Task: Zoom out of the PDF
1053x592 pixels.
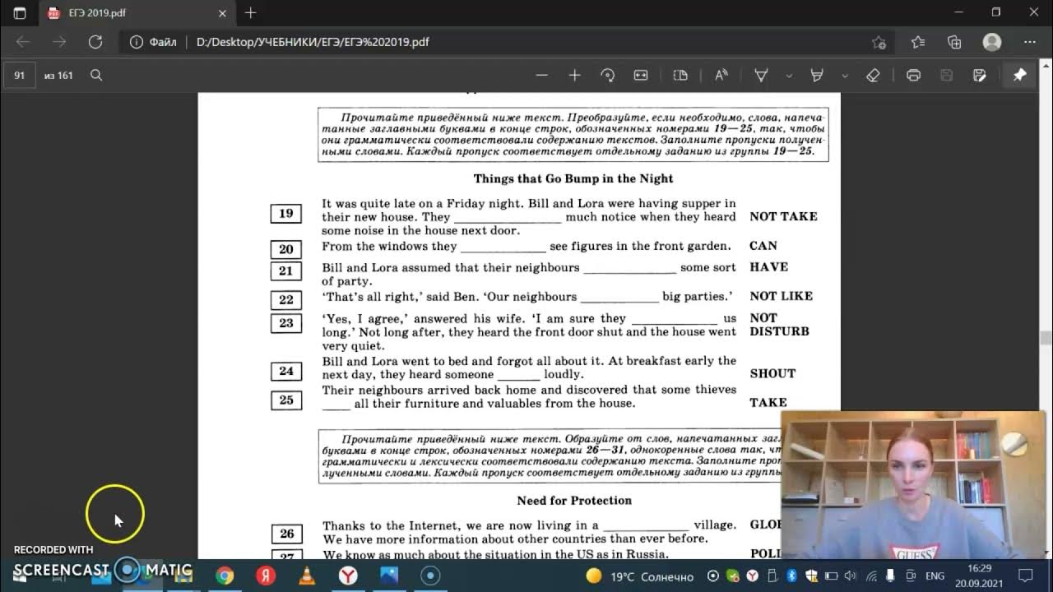Action: 541,75
